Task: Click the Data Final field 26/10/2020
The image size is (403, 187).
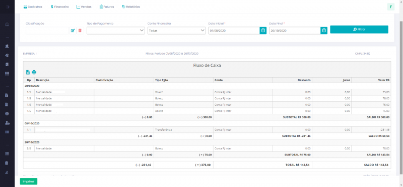Action: 295,31
